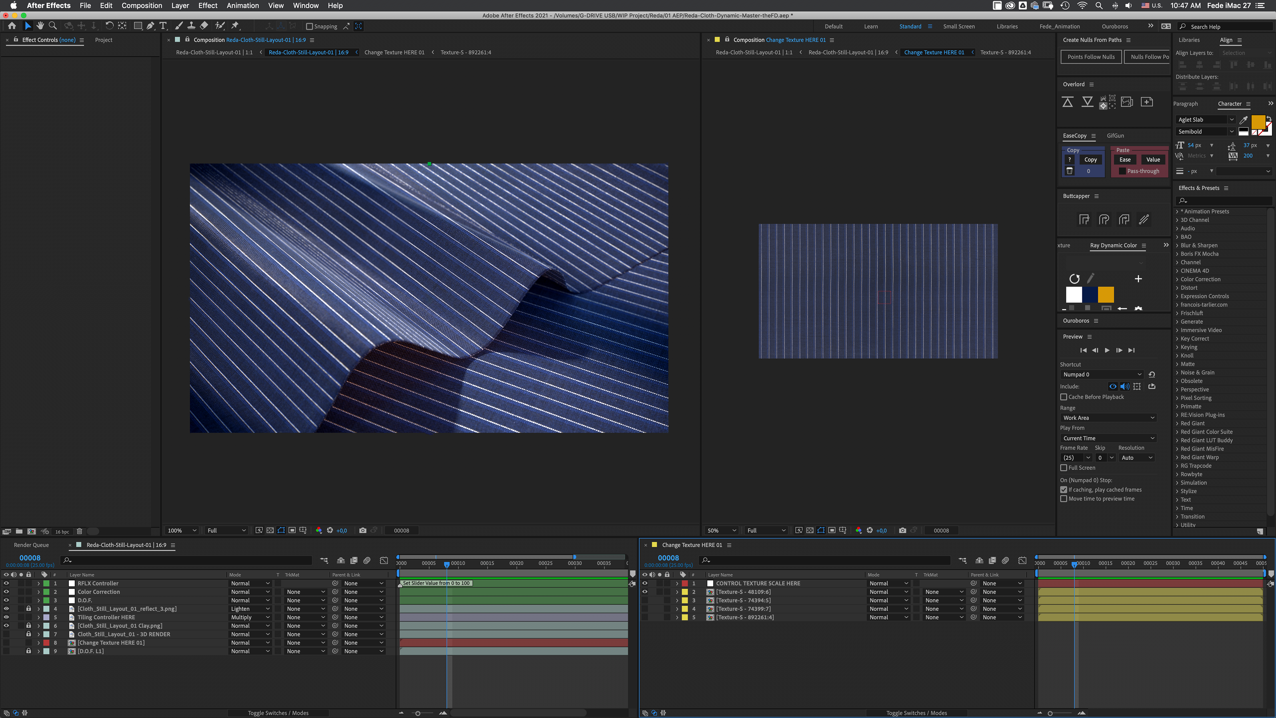Screen dimensions: 1276x718
Task: Click the Overlord push-to-Illustrator icon
Action: point(1067,102)
